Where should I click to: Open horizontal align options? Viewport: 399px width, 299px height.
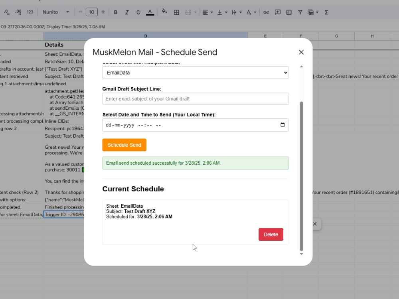click(x=205, y=12)
